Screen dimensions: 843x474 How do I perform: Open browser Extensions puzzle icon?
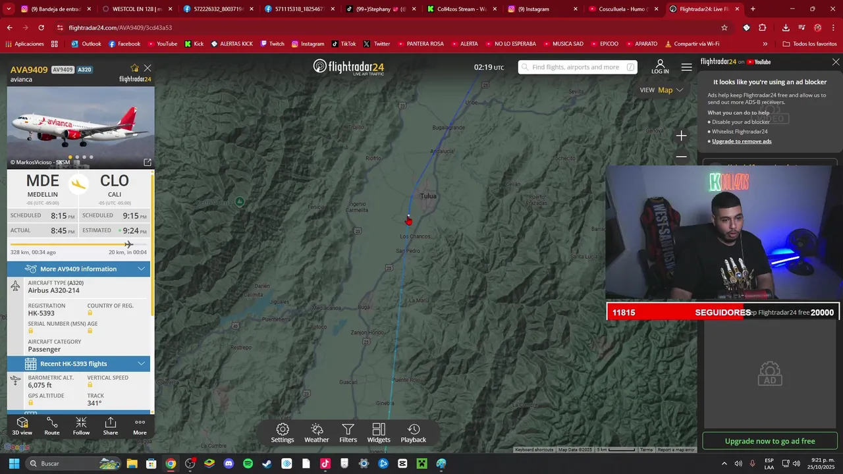[x=763, y=28]
